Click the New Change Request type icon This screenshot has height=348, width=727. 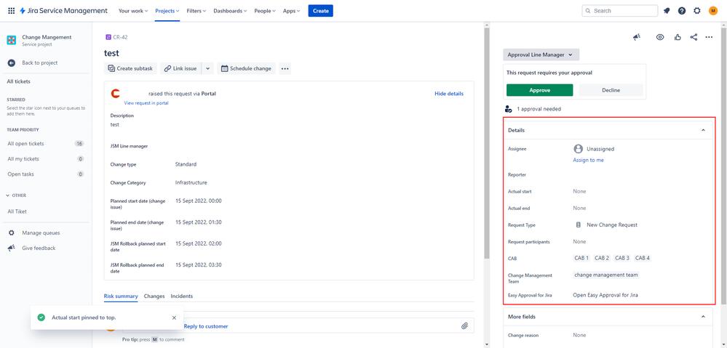click(x=578, y=225)
